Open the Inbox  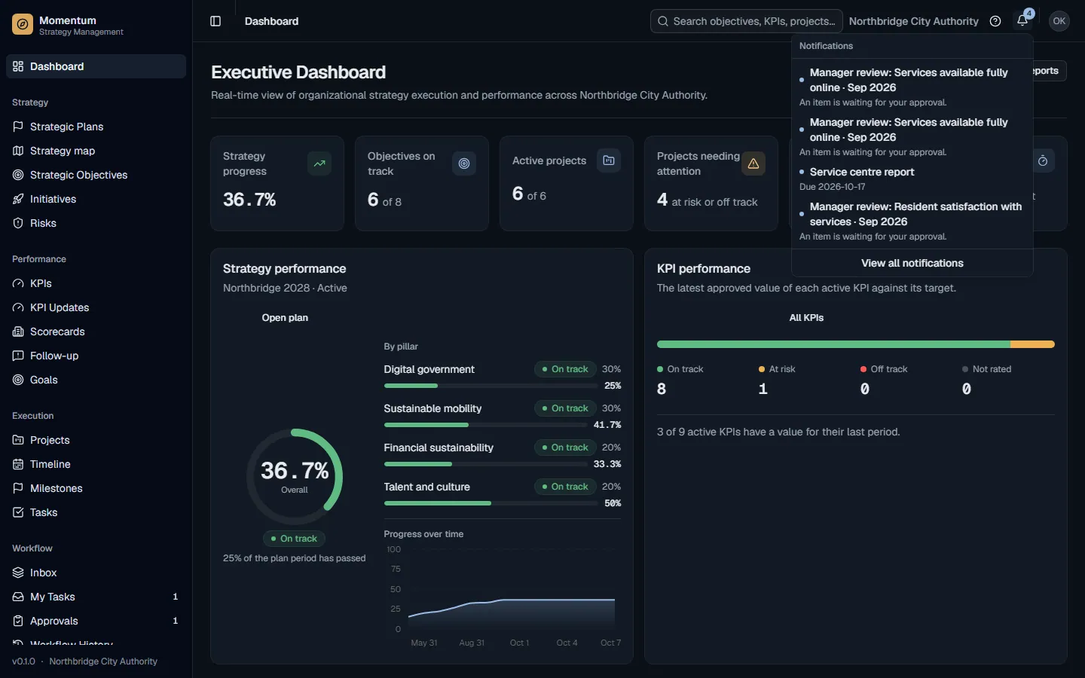click(96, 573)
